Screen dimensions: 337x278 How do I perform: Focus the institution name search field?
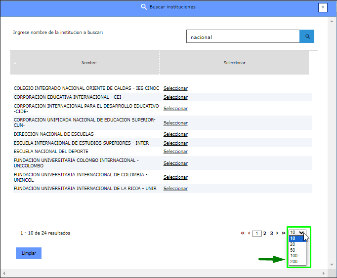[x=243, y=37]
